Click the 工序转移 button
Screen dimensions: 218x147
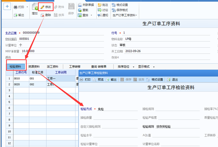coord(75,67)
